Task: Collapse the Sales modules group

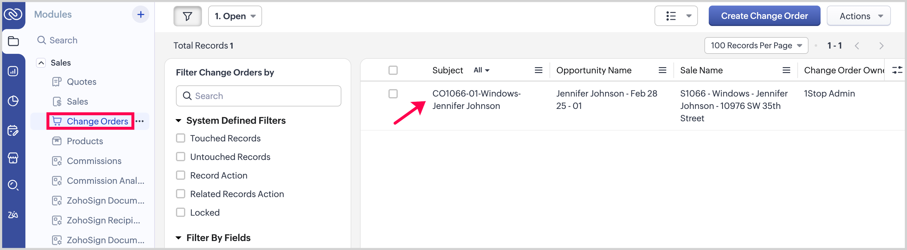Action: point(41,63)
